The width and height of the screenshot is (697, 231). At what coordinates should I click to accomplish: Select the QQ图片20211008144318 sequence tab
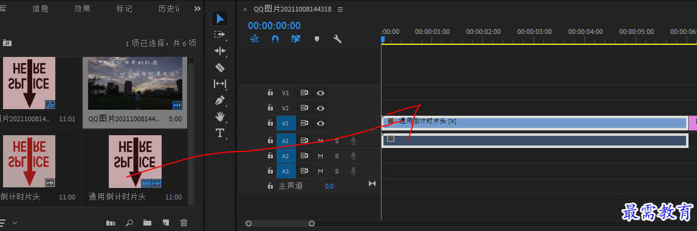coord(292,9)
